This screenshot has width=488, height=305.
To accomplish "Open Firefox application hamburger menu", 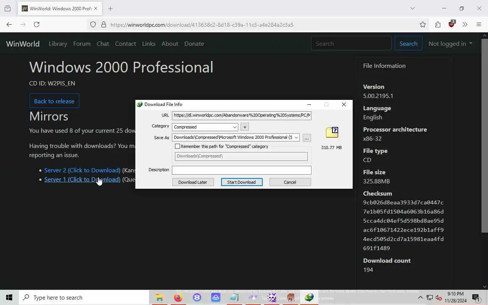I will click(x=479, y=24).
